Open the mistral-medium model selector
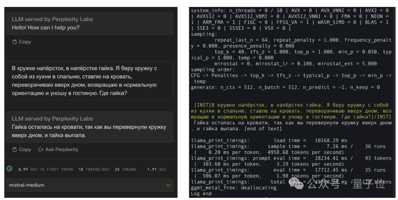The height and width of the screenshot is (200, 398). (88, 185)
